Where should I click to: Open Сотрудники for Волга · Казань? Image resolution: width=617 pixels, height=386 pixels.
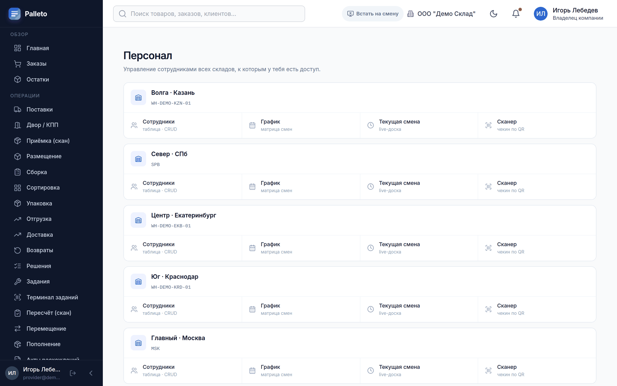(x=183, y=125)
